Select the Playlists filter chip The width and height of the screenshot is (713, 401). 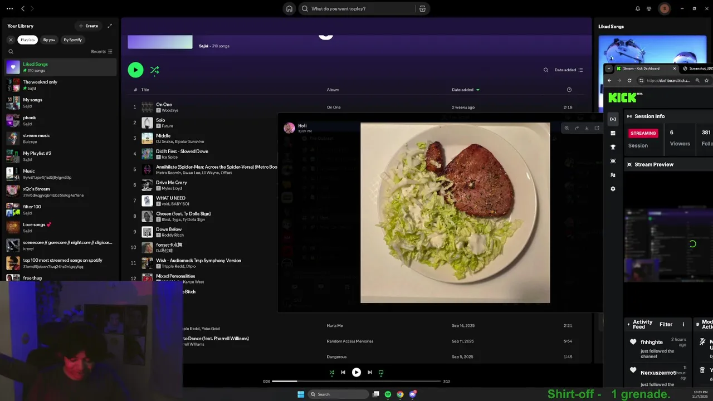pyautogui.click(x=27, y=40)
